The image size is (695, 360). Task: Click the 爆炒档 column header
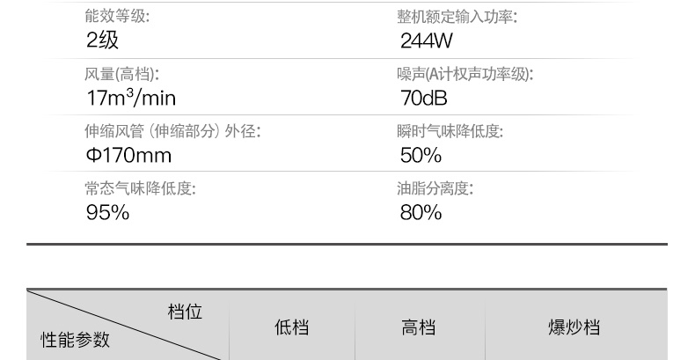click(574, 327)
